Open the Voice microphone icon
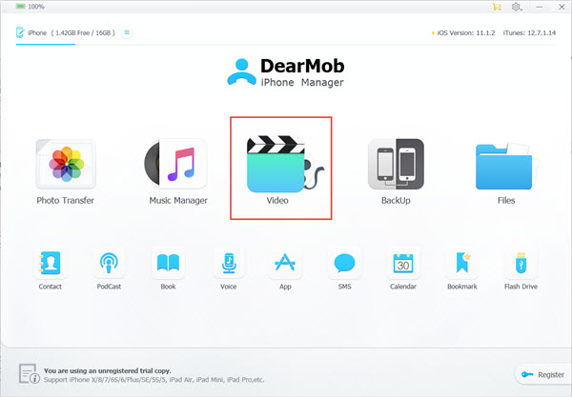The height and width of the screenshot is (397, 572). pyautogui.click(x=229, y=263)
